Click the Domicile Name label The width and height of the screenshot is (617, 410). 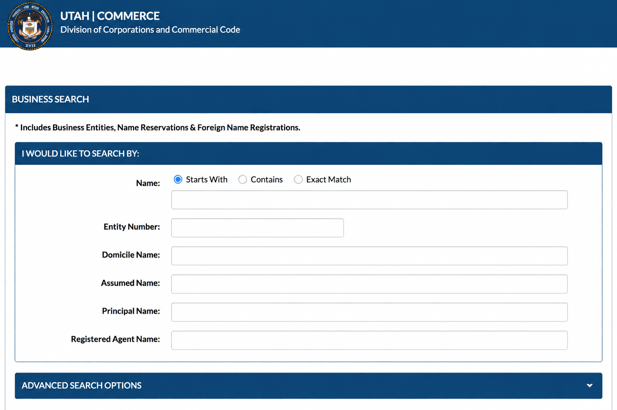(x=131, y=255)
